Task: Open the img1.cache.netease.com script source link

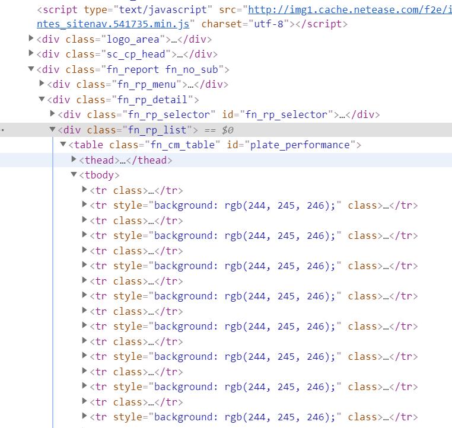Action: point(350,9)
